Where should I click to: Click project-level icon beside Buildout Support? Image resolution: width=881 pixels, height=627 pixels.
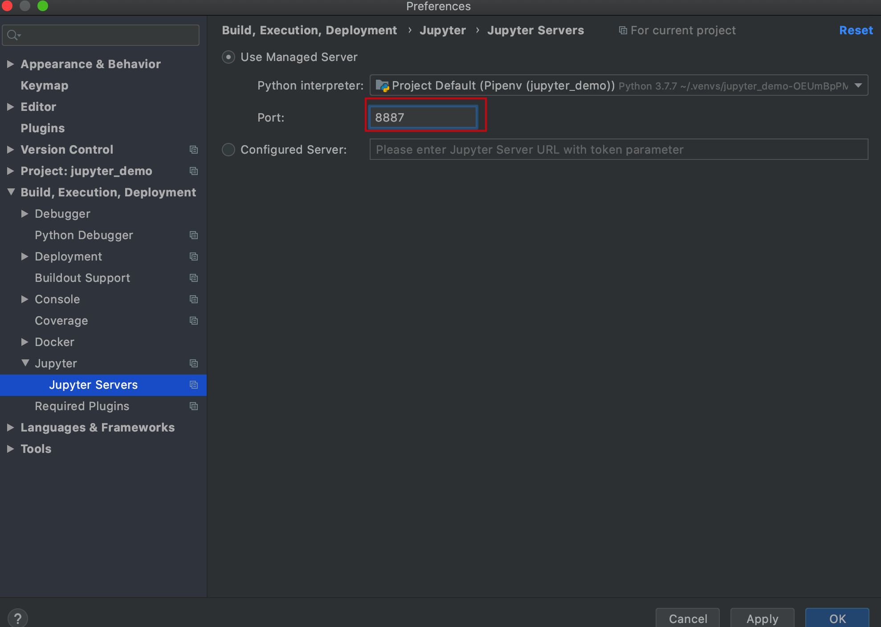pos(194,278)
